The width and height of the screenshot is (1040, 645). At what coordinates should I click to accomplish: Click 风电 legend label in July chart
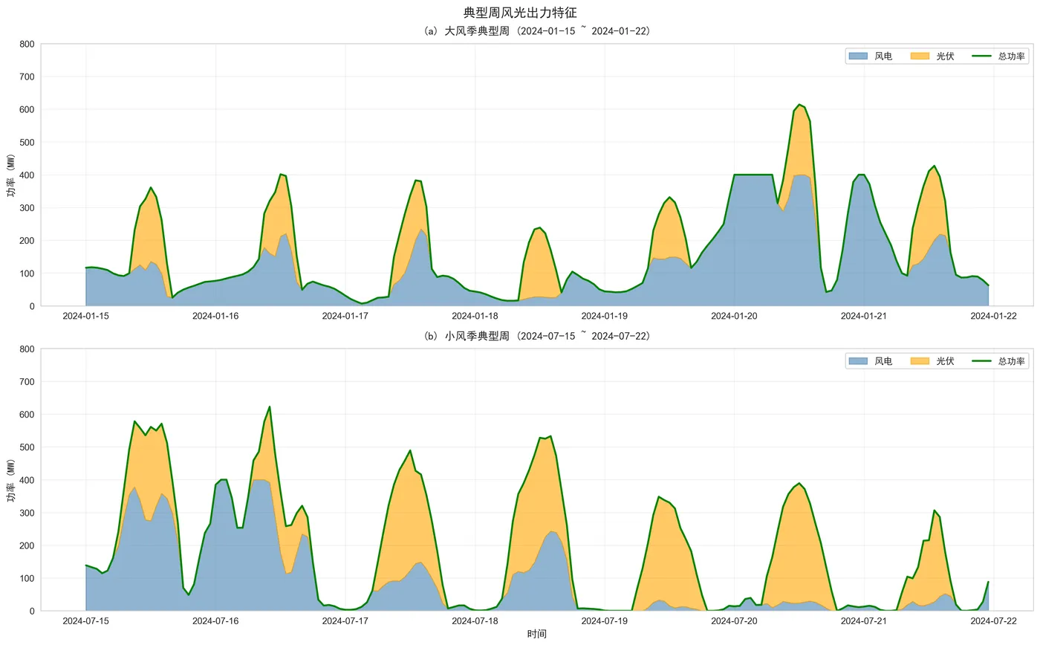883,361
